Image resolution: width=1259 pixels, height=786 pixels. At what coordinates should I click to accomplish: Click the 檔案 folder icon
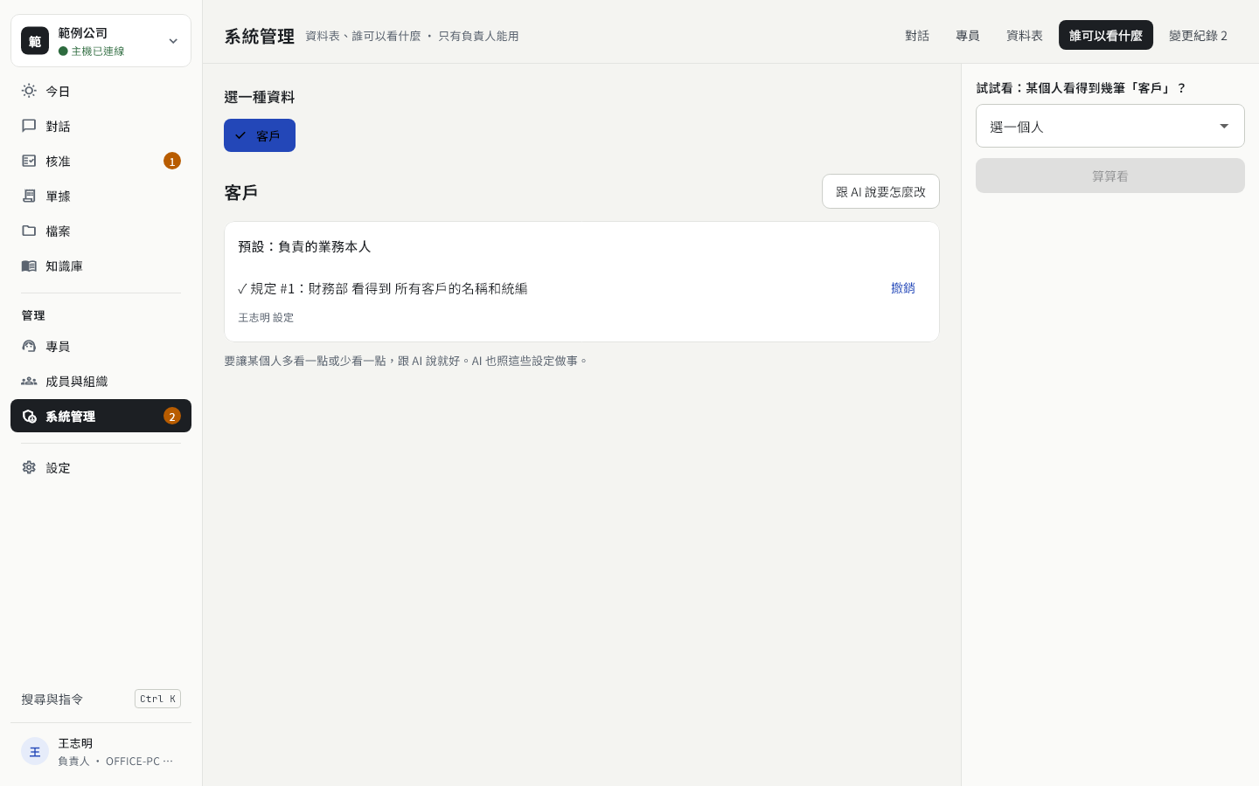click(x=29, y=231)
